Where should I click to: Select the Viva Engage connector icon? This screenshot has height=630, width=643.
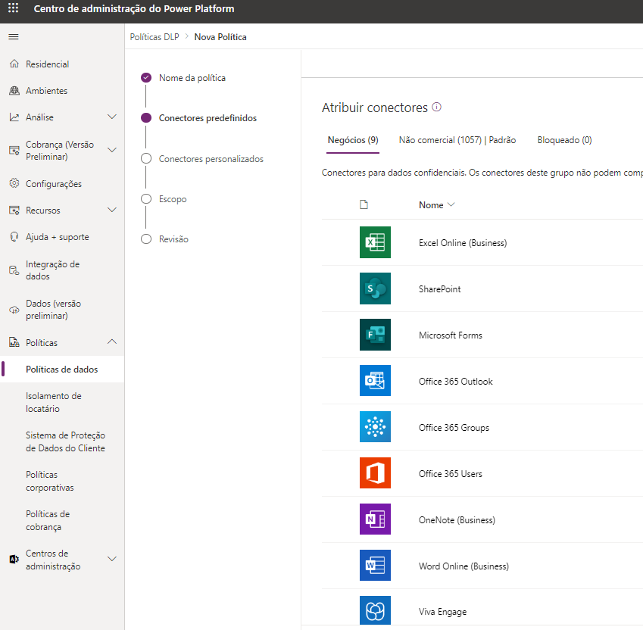click(x=375, y=610)
